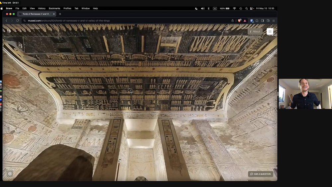Open the View menu
This screenshot has width=332, height=187.
[x=32, y=9]
